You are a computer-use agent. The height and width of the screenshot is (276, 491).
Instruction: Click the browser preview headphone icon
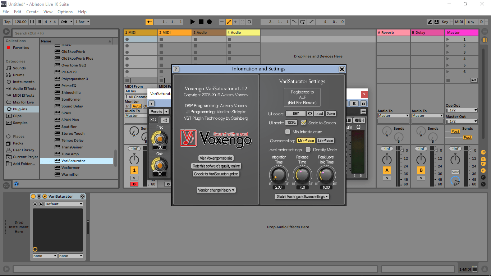click(x=16, y=184)
